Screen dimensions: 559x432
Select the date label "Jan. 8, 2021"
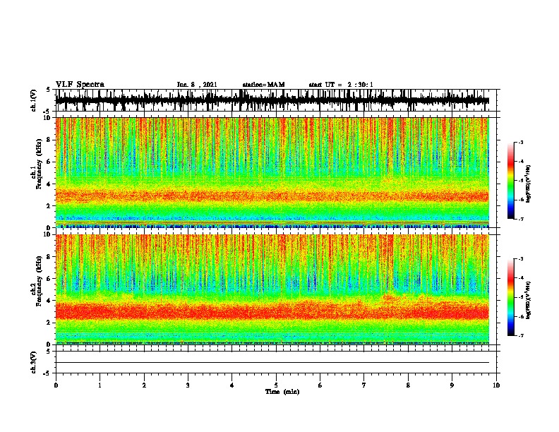click(x=197, y=85)
